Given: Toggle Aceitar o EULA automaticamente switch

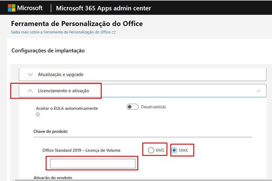Looking at the screenshot, I should 133,107.
